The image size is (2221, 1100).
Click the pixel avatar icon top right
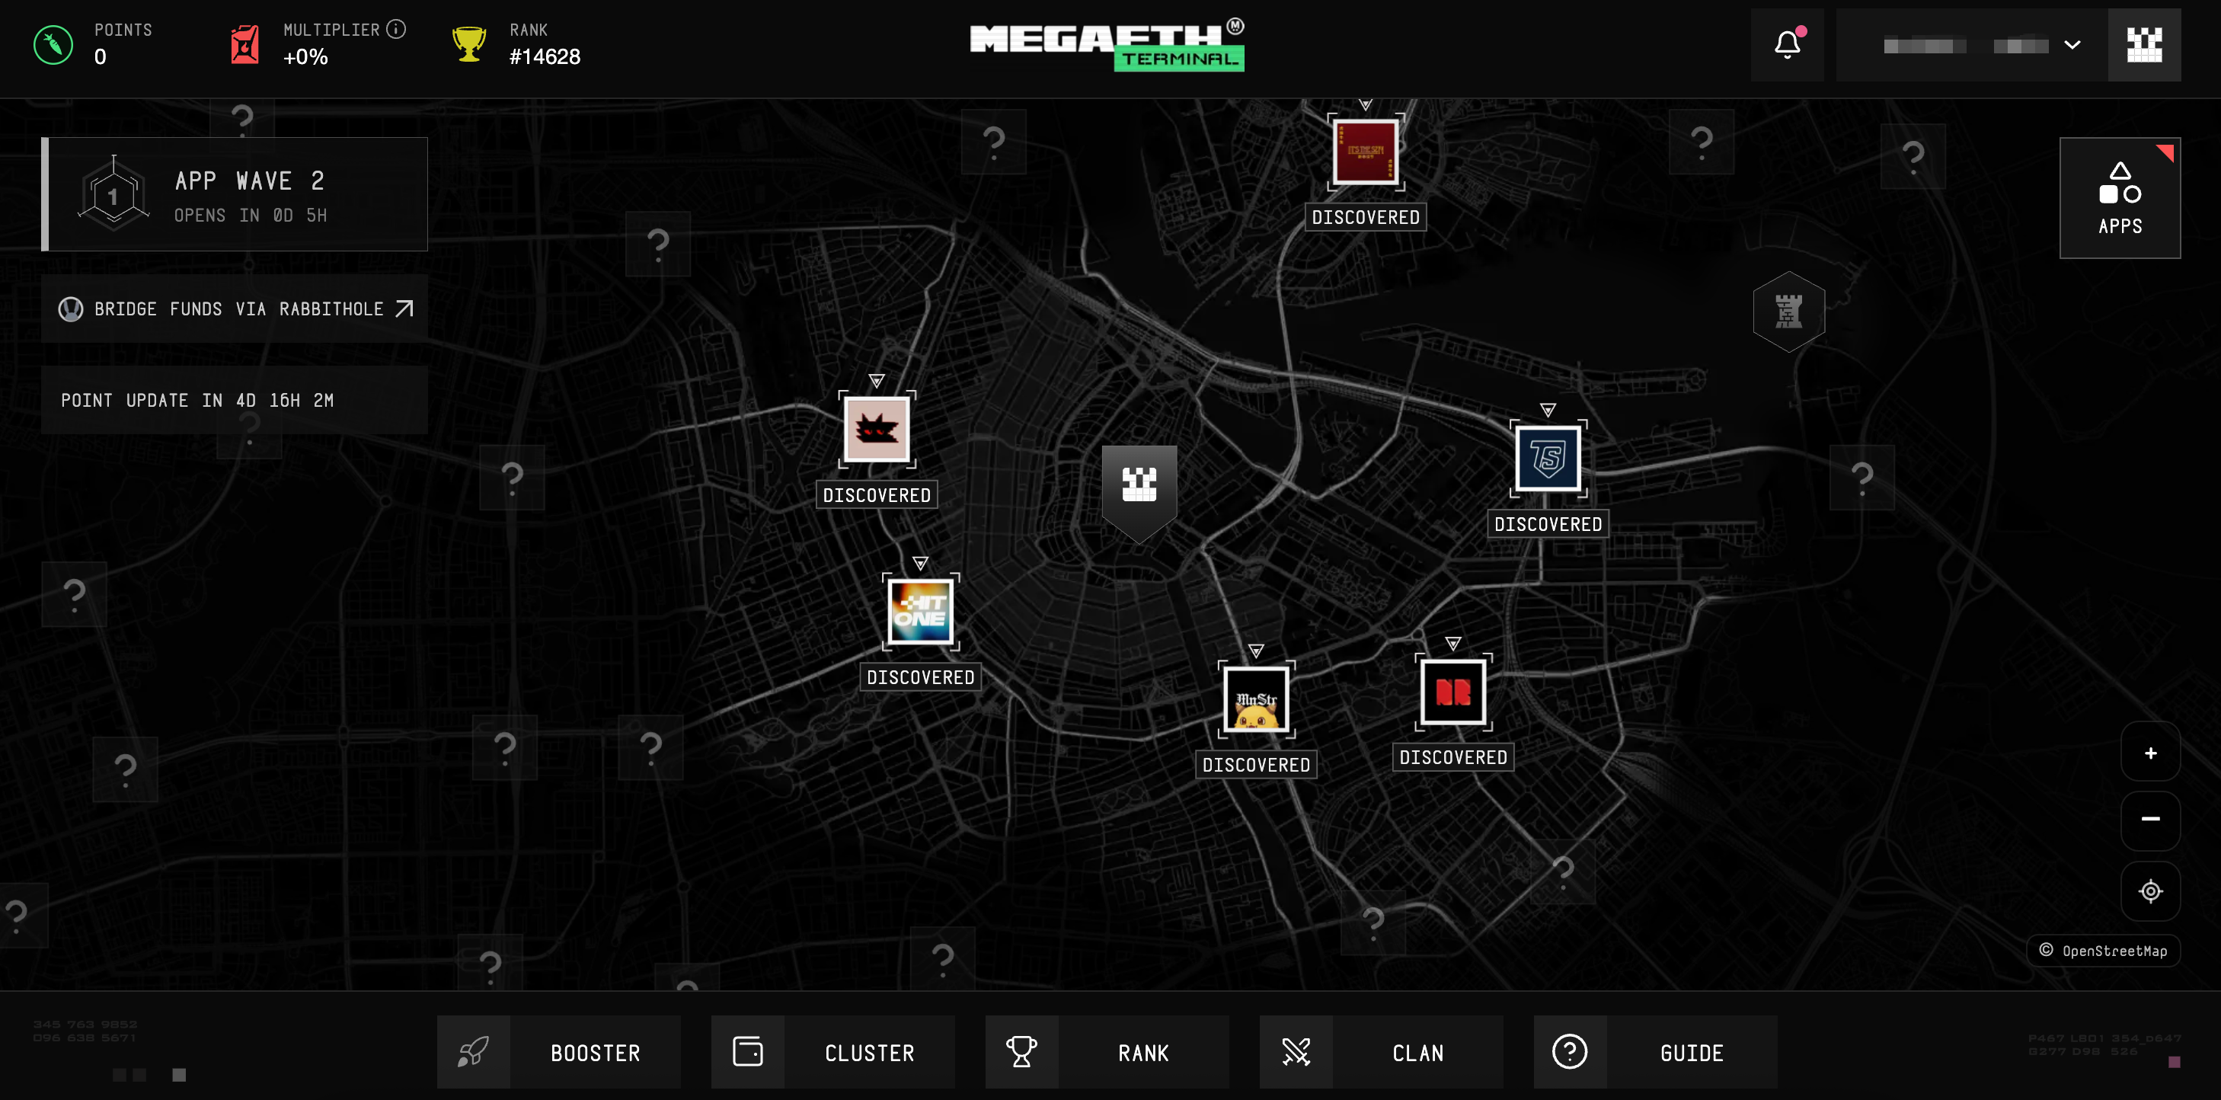[x=2143, y=45]
